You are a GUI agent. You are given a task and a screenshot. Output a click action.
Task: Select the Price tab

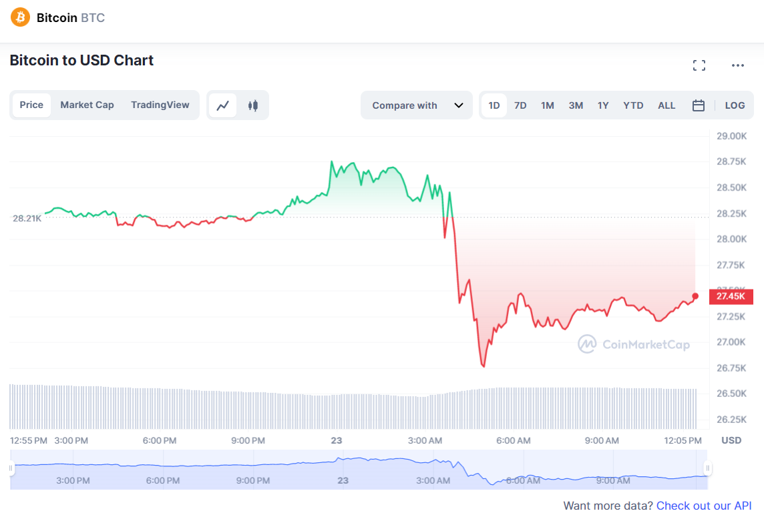[31, 105]
